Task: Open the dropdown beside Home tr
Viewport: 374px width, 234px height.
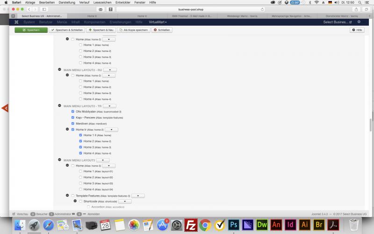Action: [111, 130]
